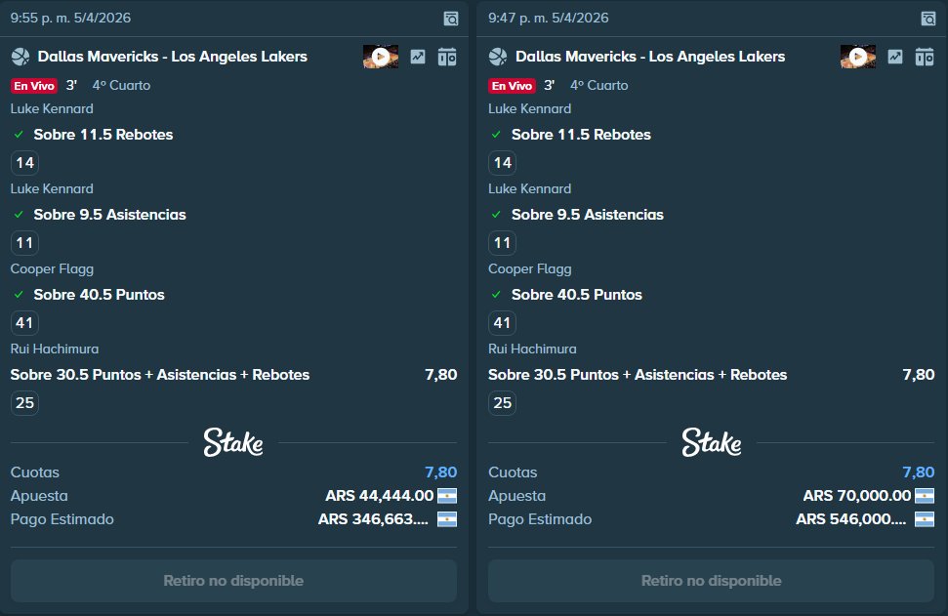Click ARS 346,663 estimated payout
948x616 pixels.
click(374, 519)
